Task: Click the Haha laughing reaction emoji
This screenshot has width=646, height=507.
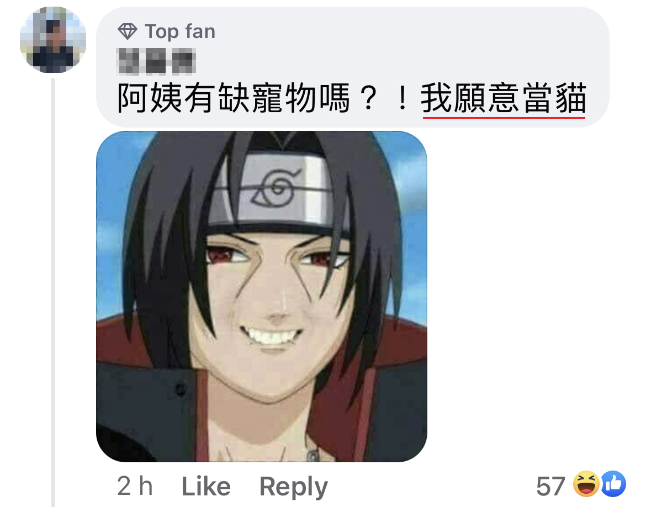Action: 586,484
